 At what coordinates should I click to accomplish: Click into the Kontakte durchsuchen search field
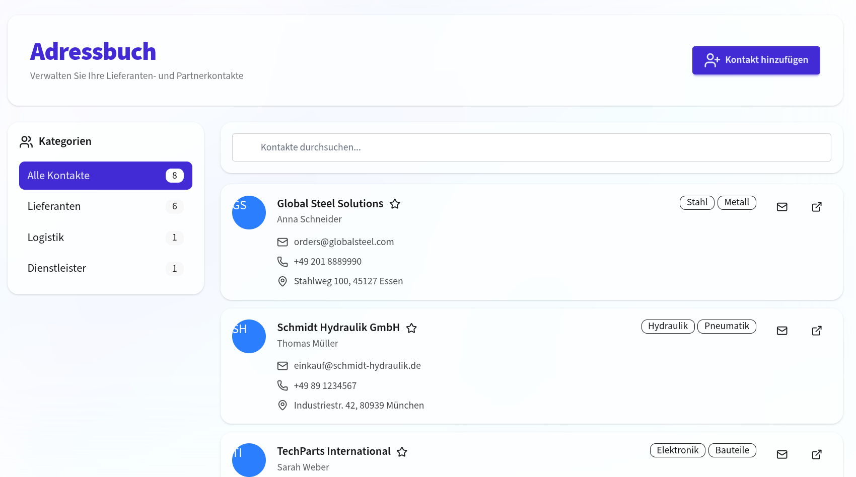pyautogui.click(x=531, y=147)
